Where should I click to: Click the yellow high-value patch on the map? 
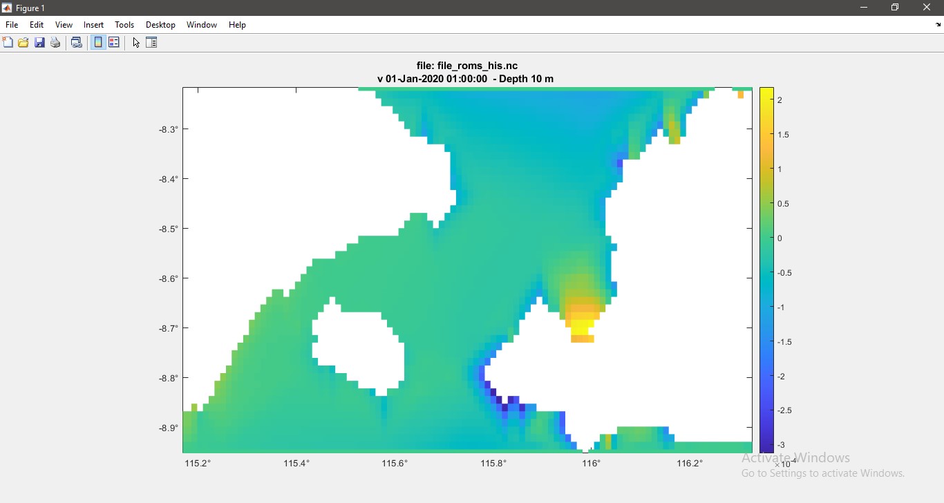(582, 323)
